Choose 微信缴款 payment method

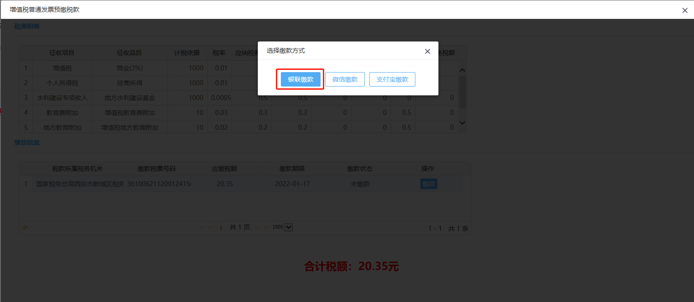click(345, 79)
